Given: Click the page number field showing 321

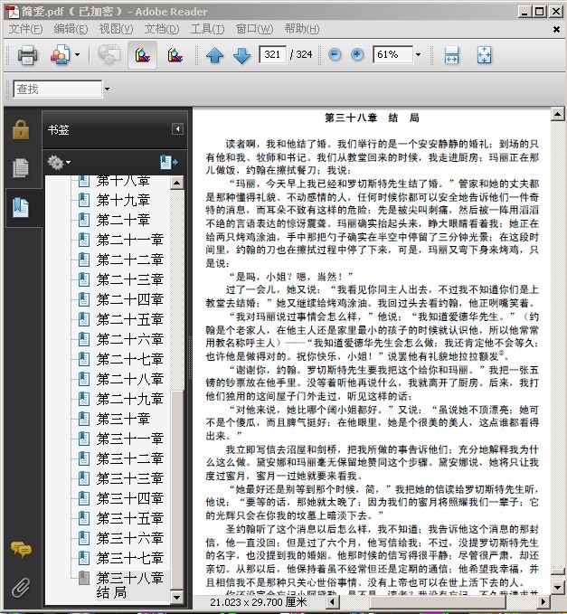Looking at the screenshot, I should [272, 54].
